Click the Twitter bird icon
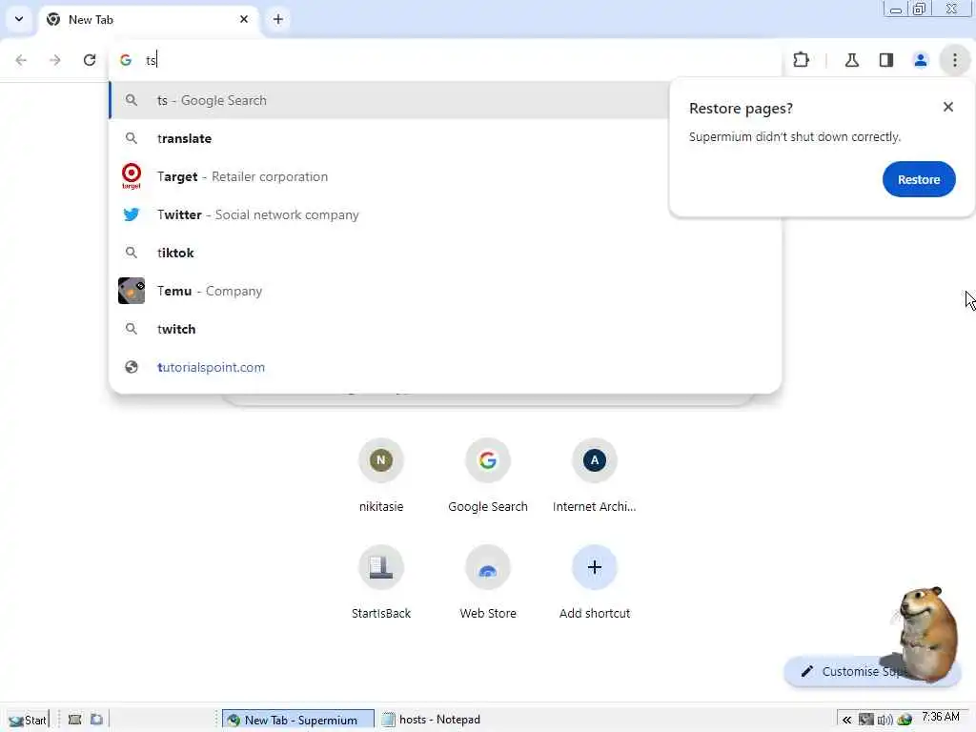976x732 pixels. pyautogui.click(x=132, y=214)
